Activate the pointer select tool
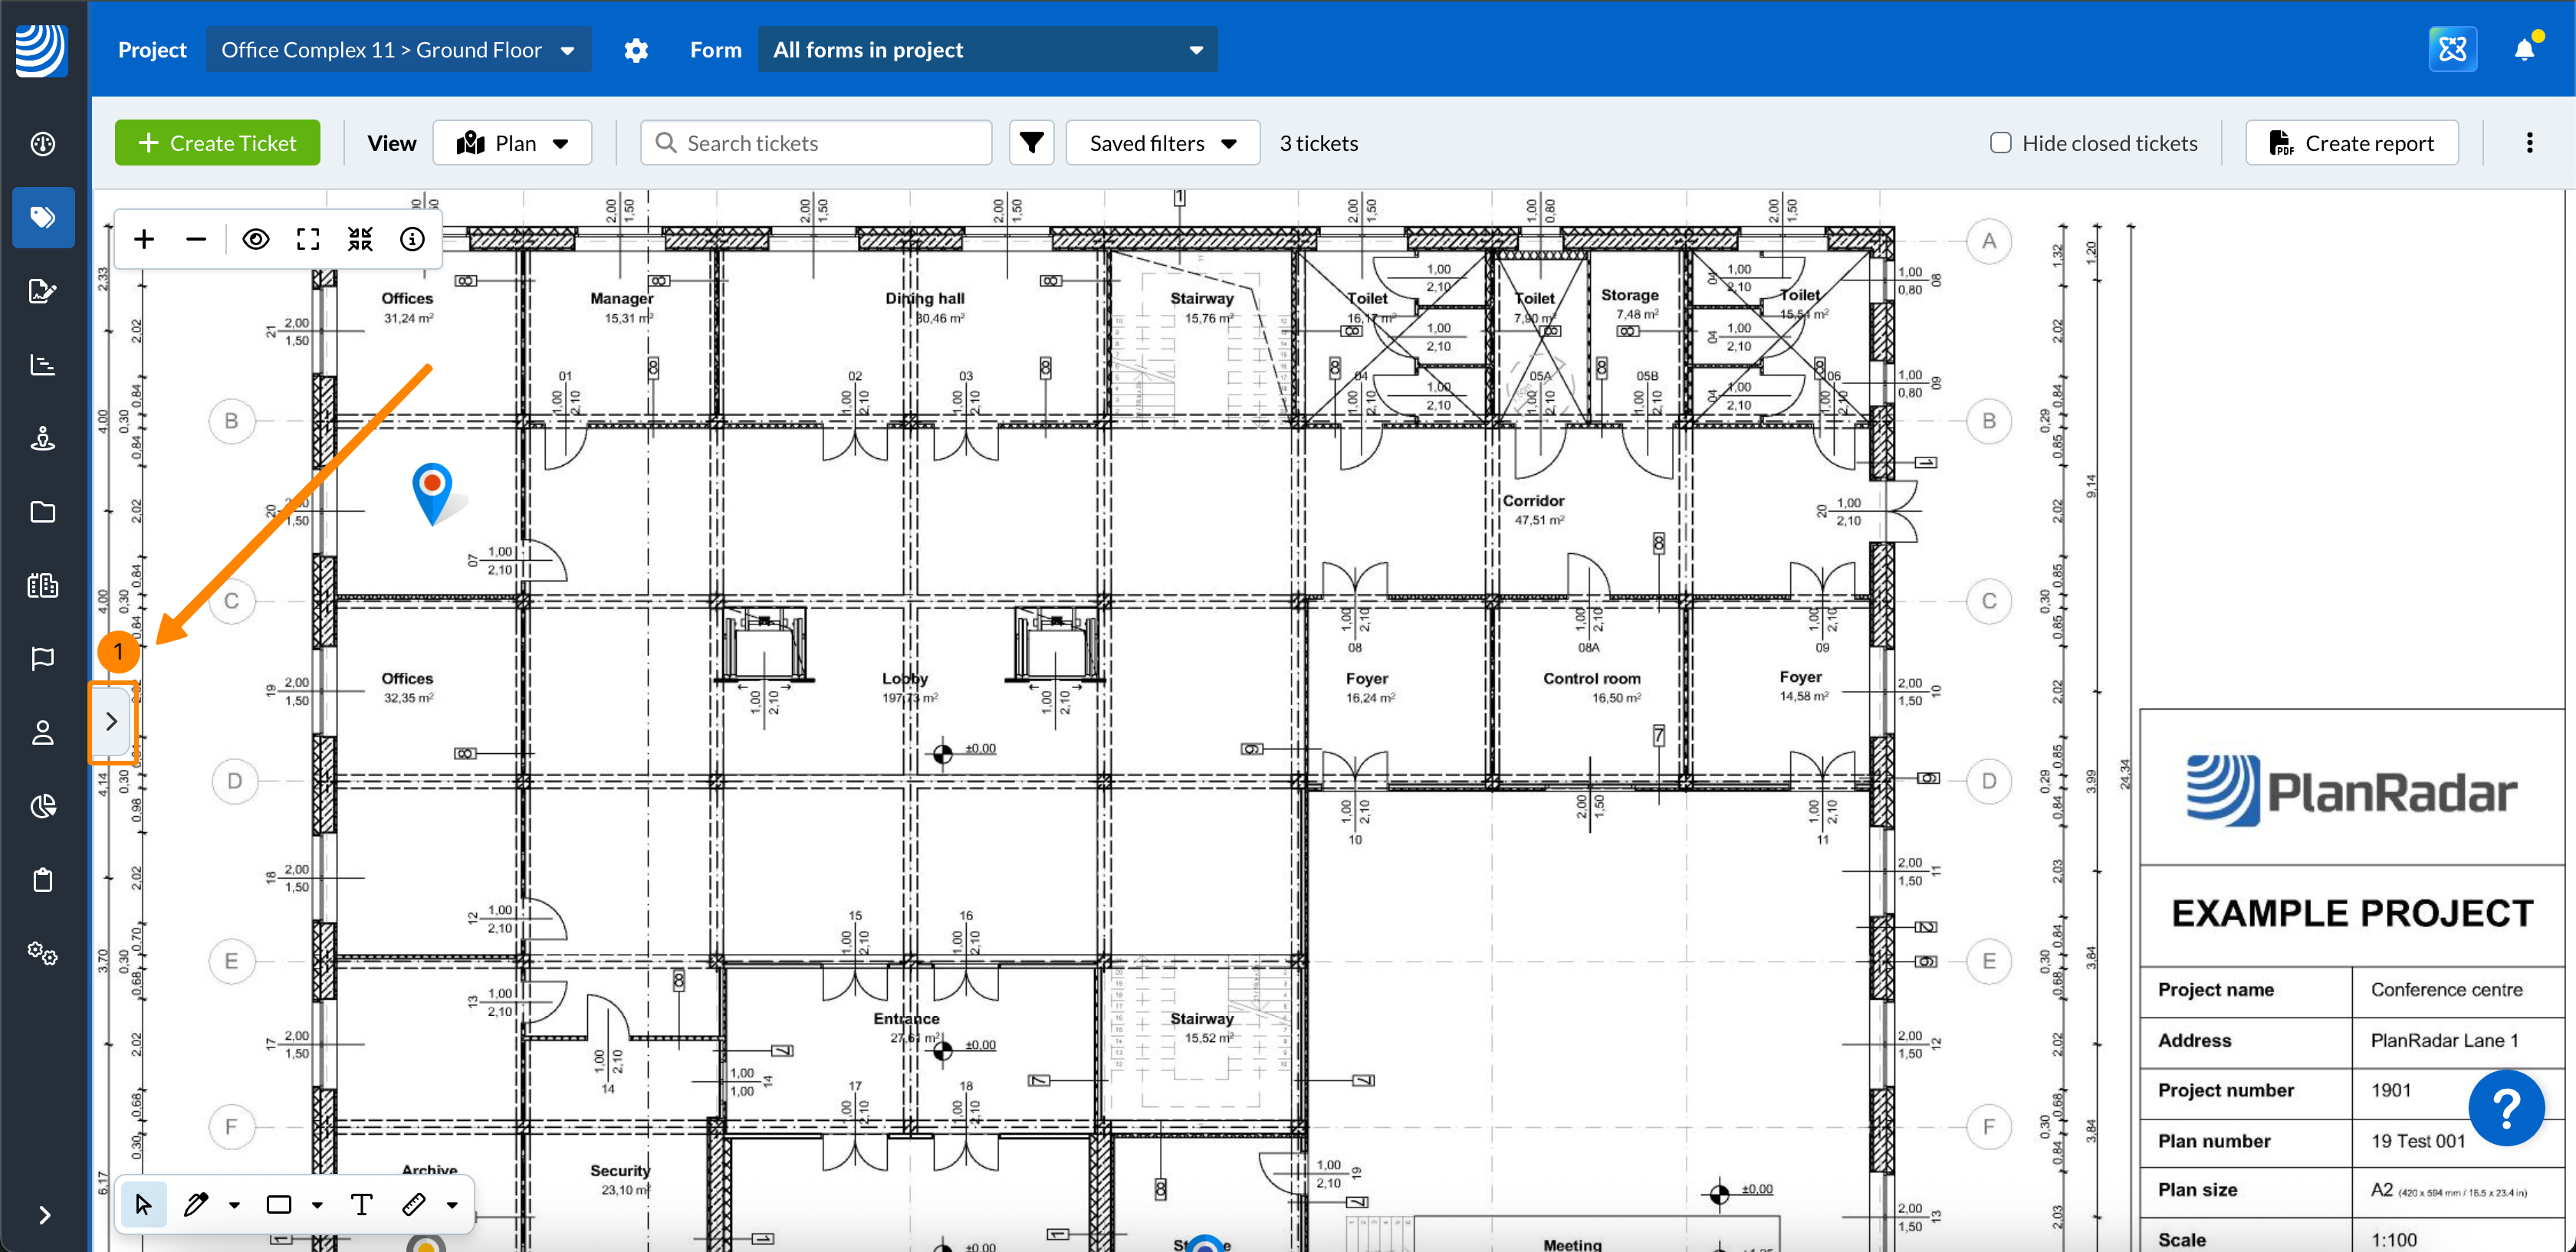 [143, 1204]
